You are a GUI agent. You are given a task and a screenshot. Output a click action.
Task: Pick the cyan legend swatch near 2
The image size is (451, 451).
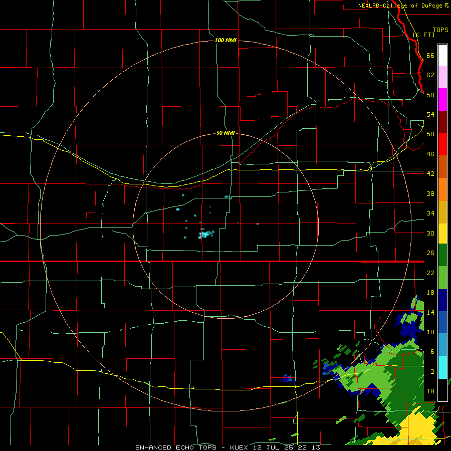tap(442, 367)
